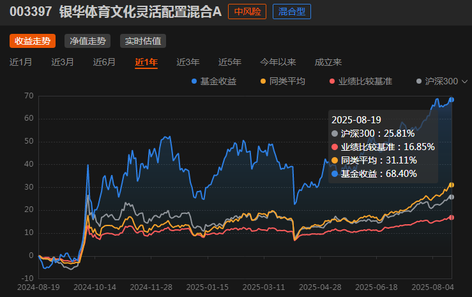Viewport: 472px width, 297px height.
Task: Select the 近3年 time range
Action: pyautogui.click(x=188, y=63)
